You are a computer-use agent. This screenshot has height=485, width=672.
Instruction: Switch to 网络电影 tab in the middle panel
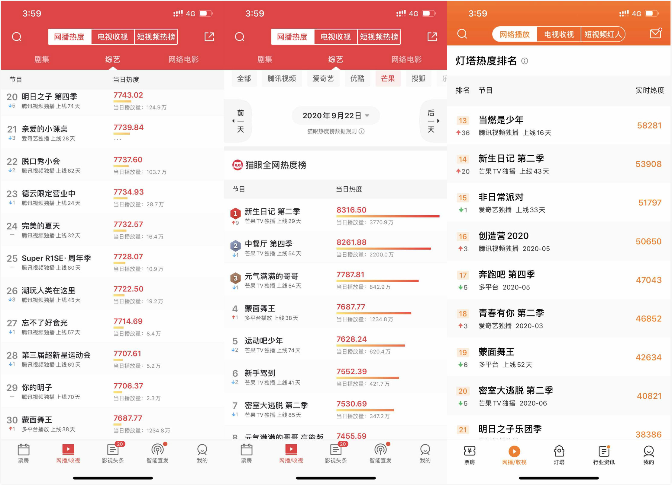click(406, 59)
